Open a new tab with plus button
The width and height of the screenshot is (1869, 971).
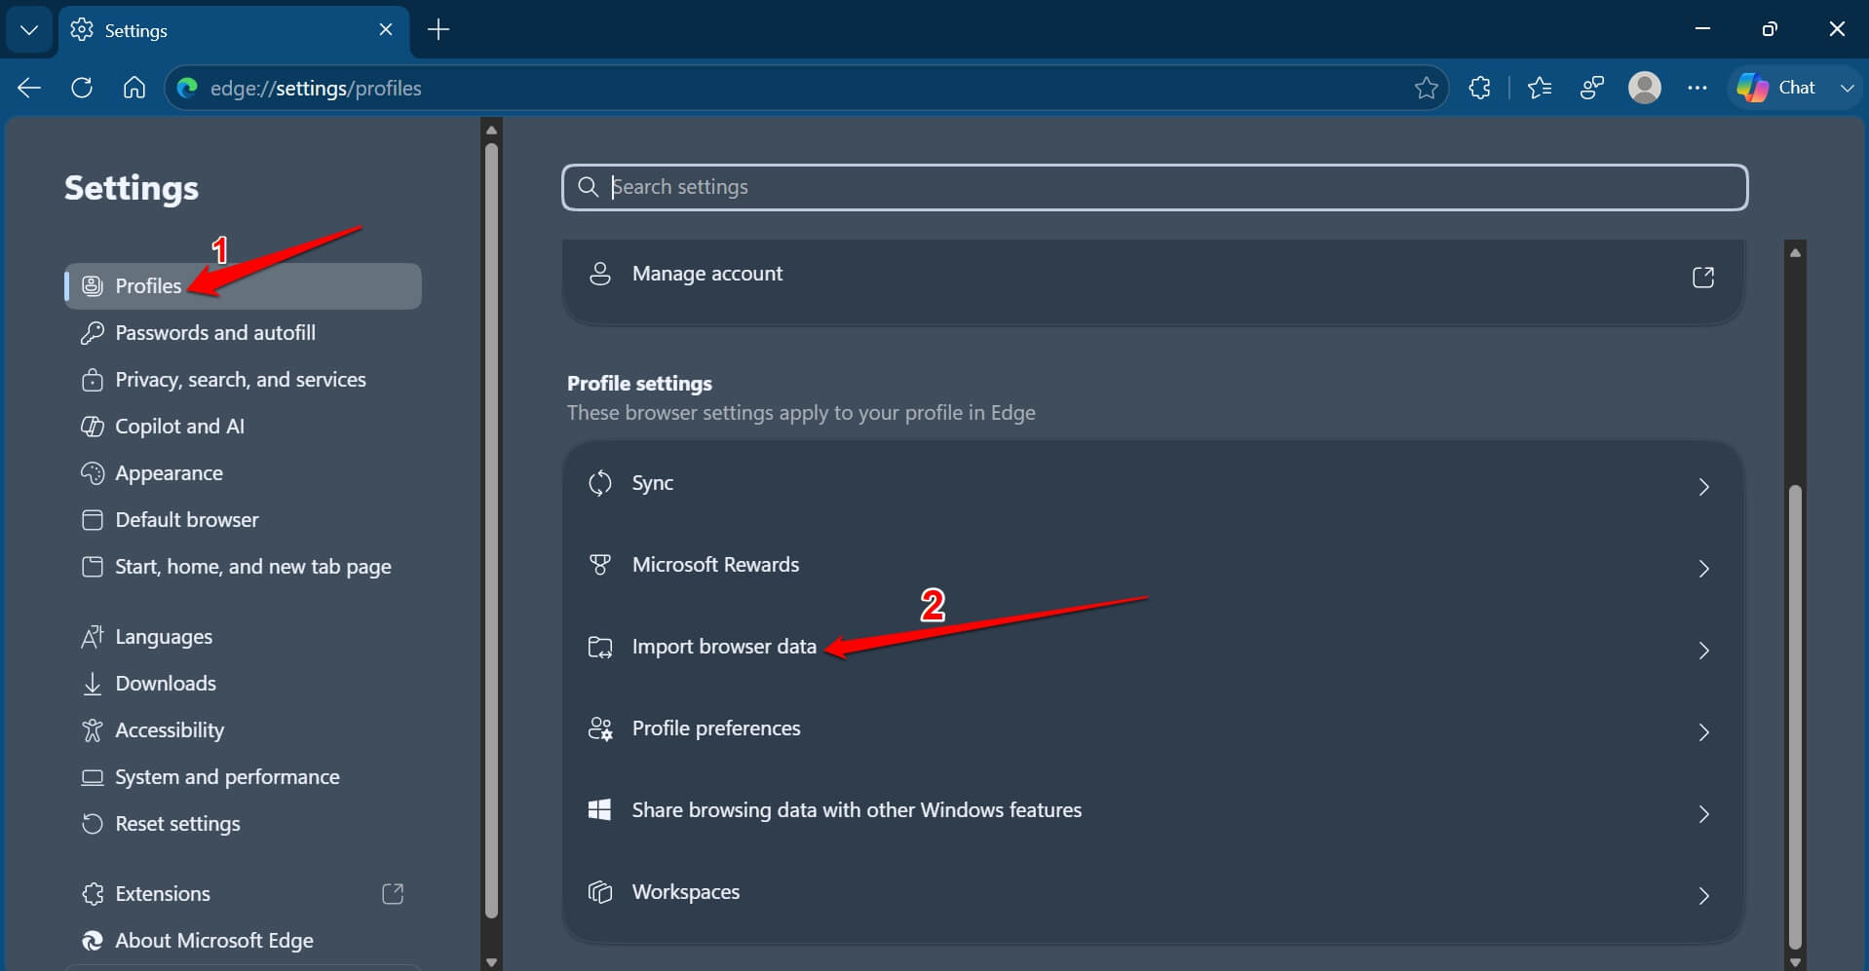click(x=439, y=30)
